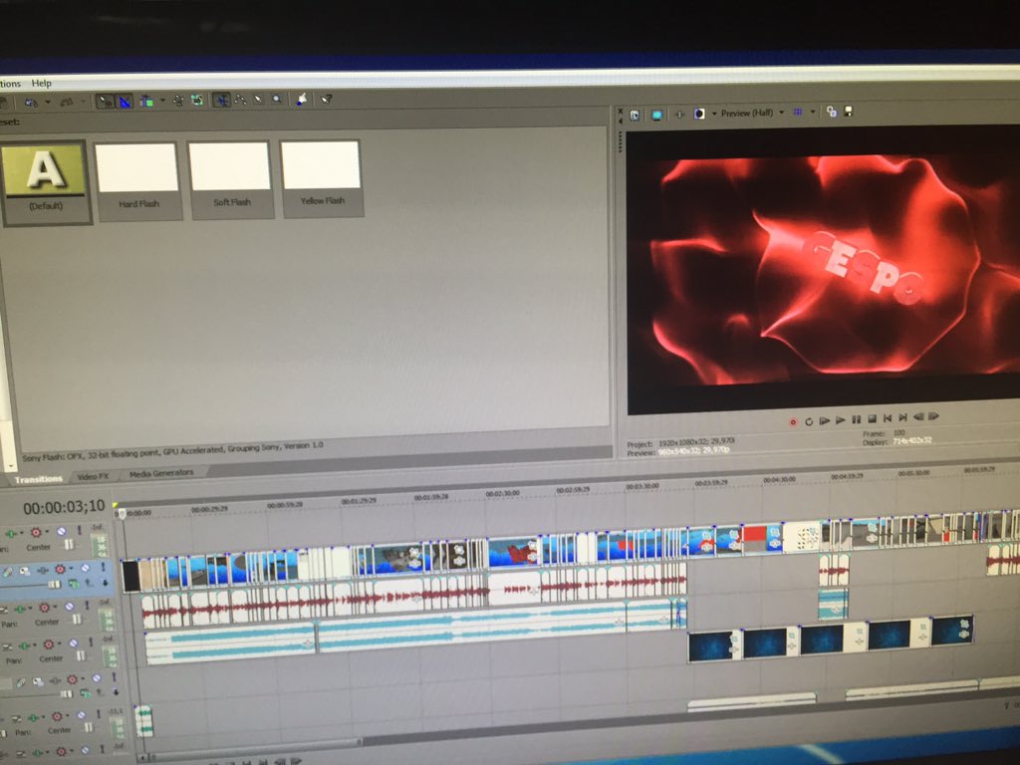Open the Options menu
The height and width of the screenshot is (765, 1020).
point(9,84)
